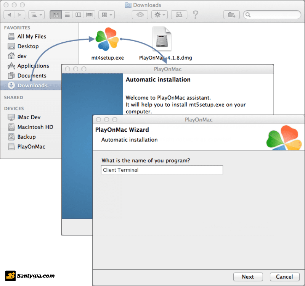Viewport: 305px width, 286px height.
Task: Select the mt4setup.exe file icon
Action: (107, 39)
